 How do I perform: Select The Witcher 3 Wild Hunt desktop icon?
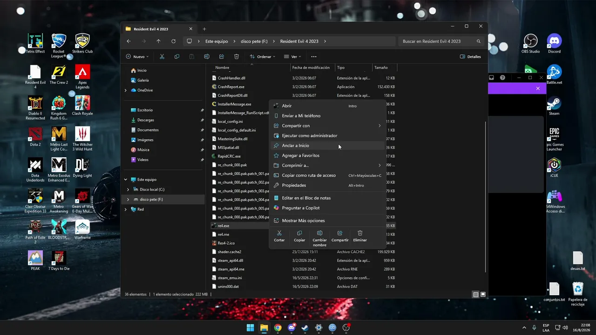tap(82, 139)
